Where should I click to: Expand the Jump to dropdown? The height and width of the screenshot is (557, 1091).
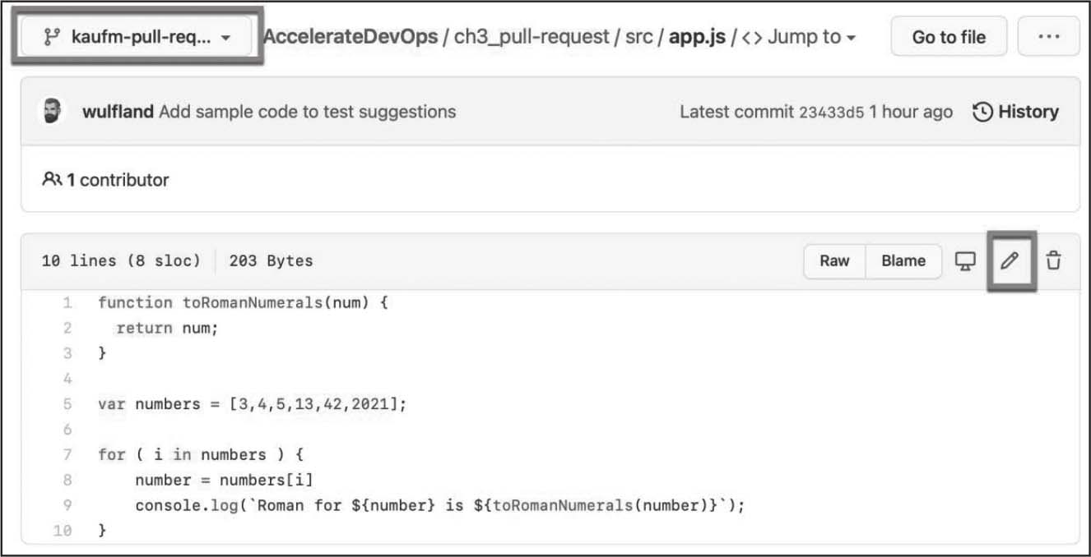coord(811,37)
